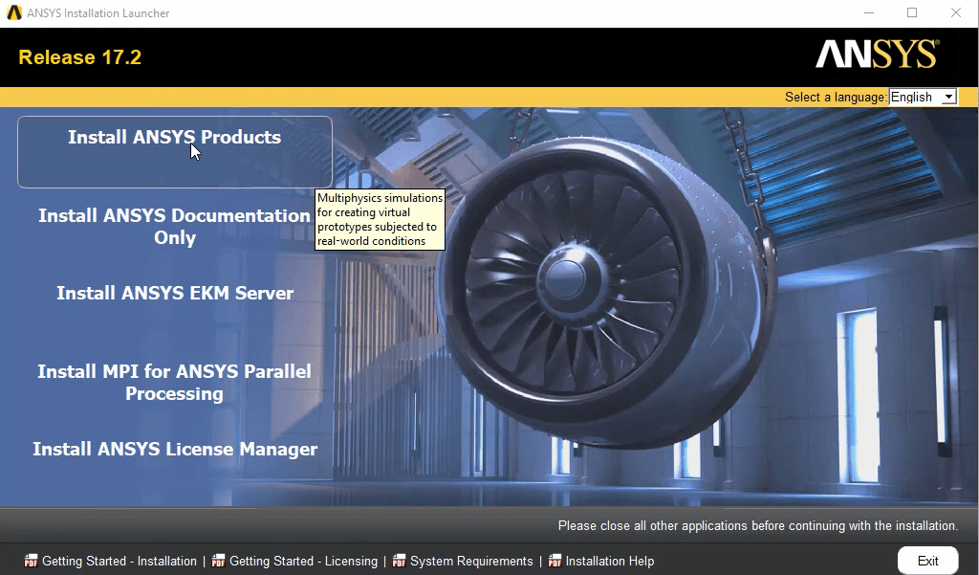The image size is (979, 575).
Task: Click the 'Release 17.2' header text
Action: 80,57
